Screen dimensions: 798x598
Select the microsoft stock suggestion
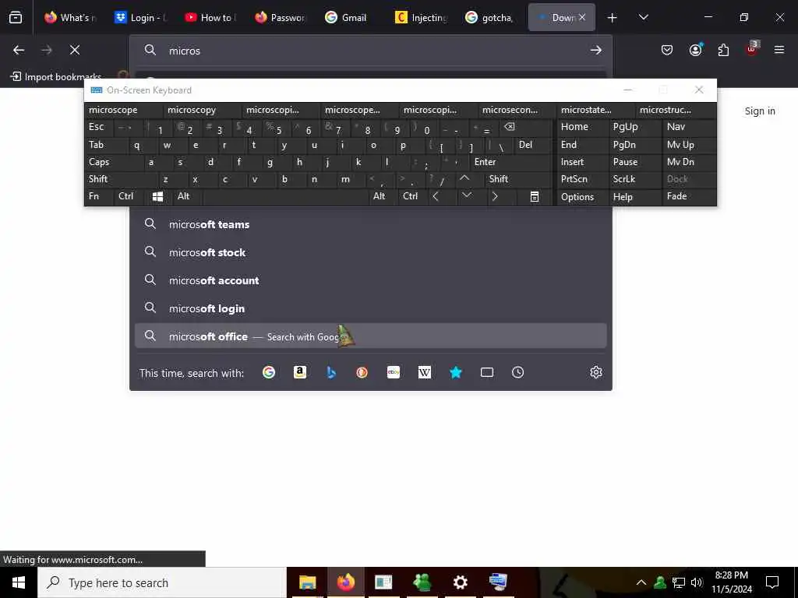(x=370, y=252)
